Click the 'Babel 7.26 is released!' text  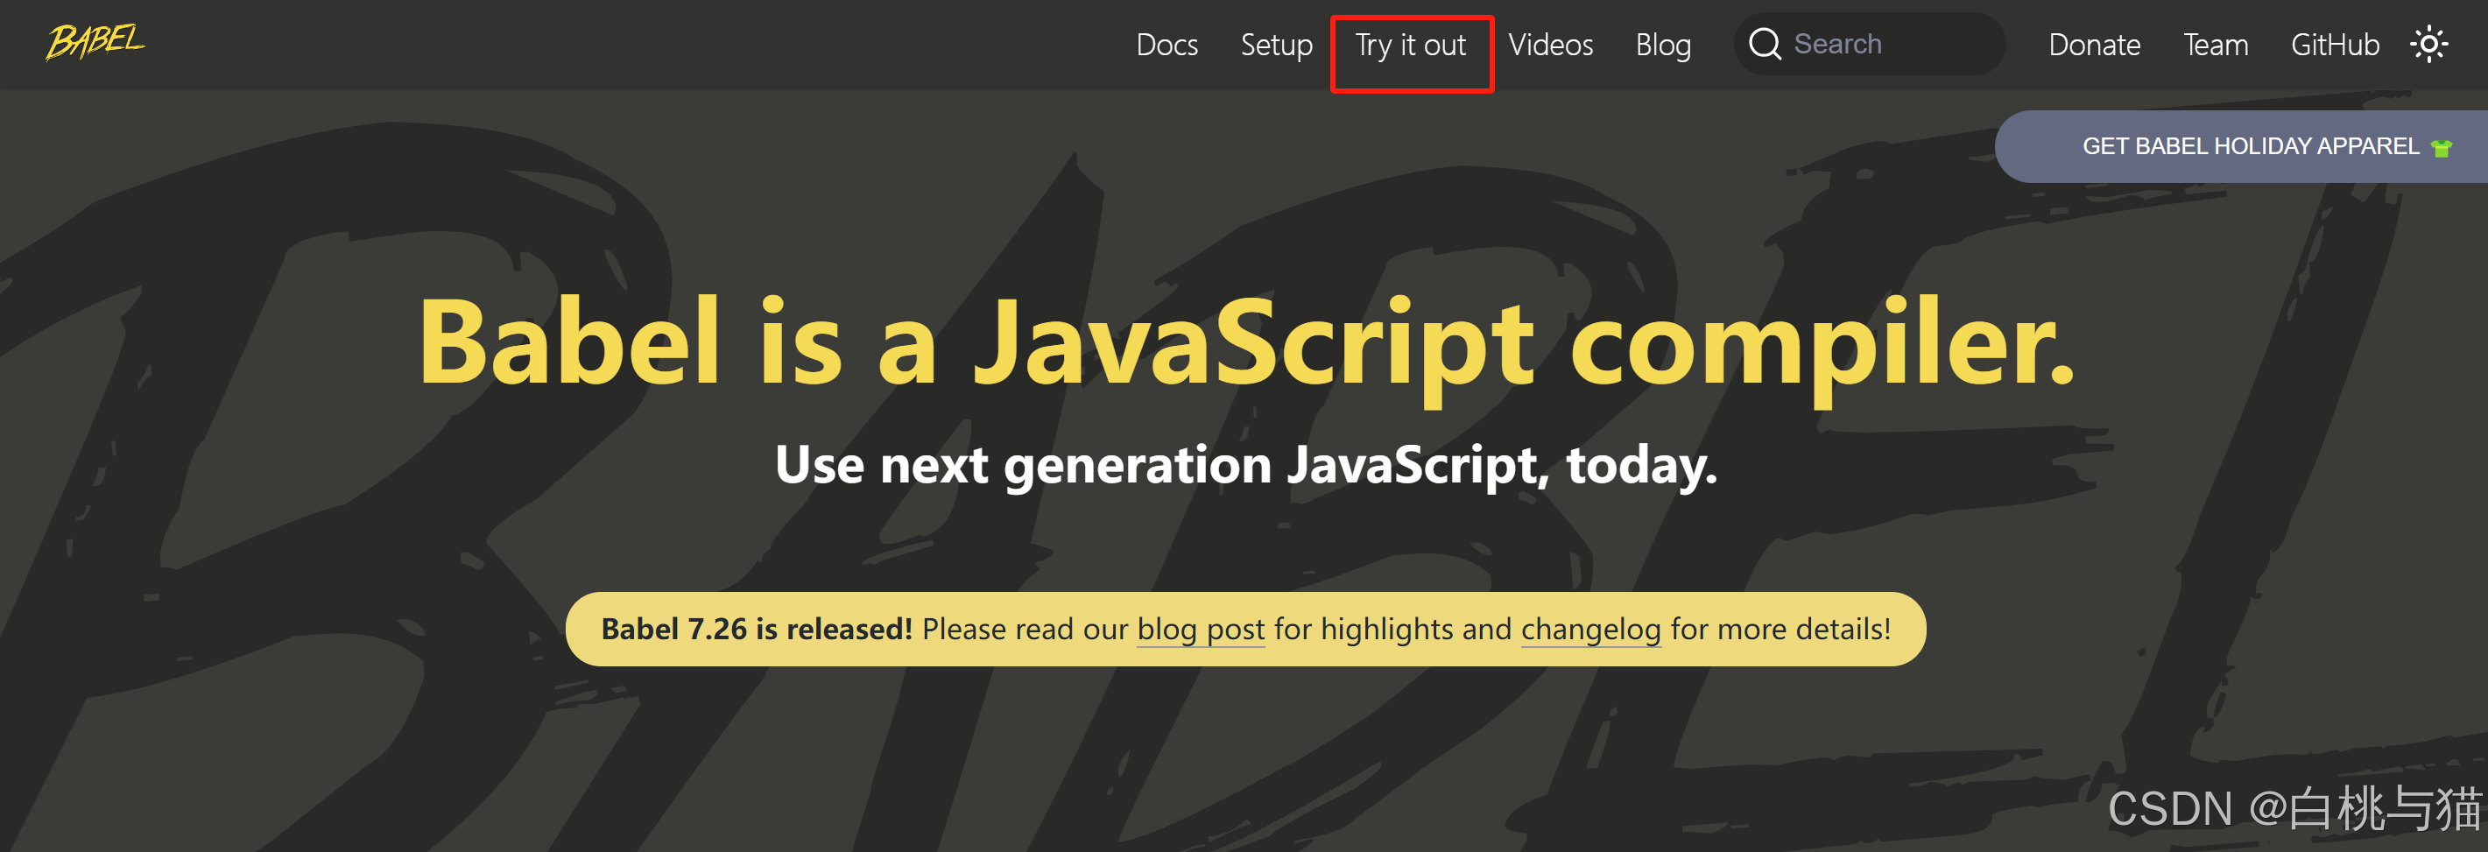tap(757, 629)
